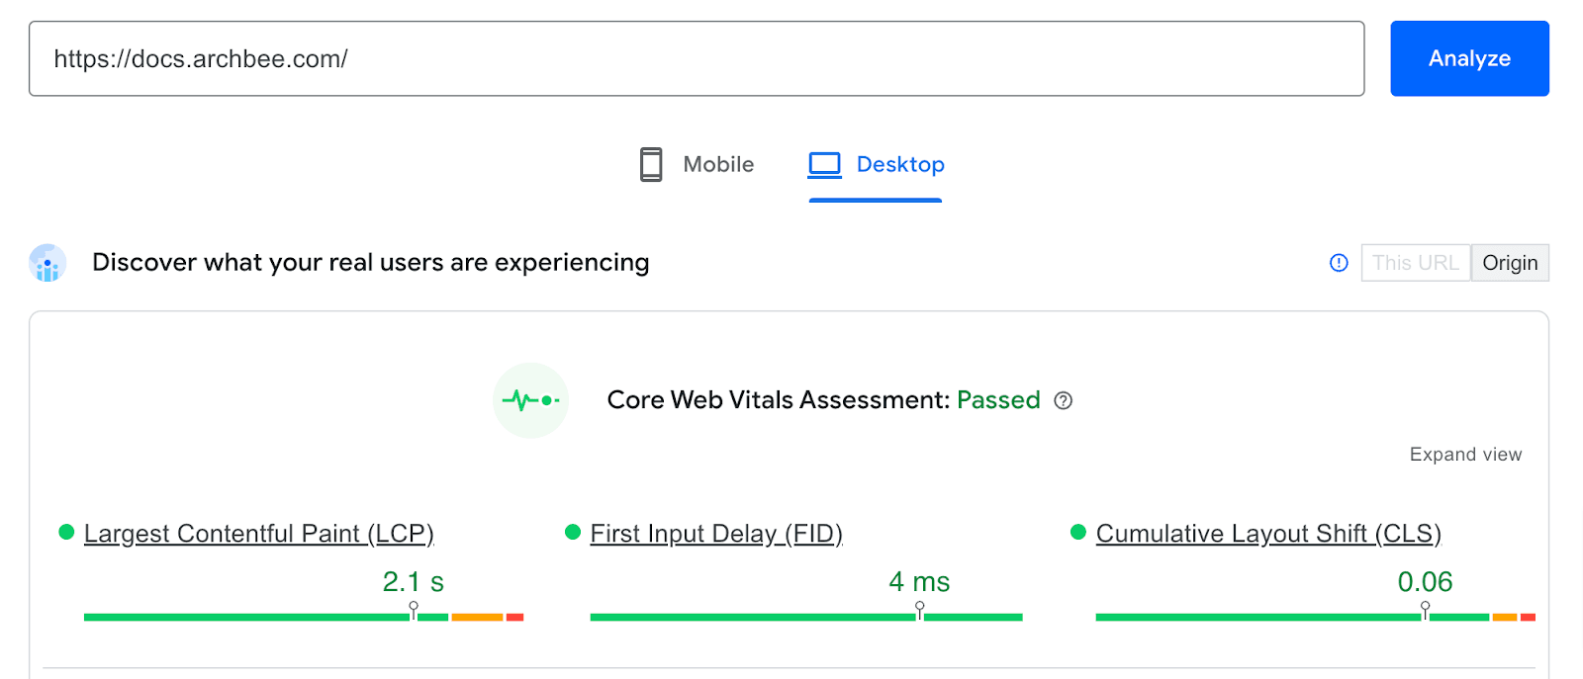Click the mobile phone icon
Screen dimensions: 1583x679
(x=651, y=164)
